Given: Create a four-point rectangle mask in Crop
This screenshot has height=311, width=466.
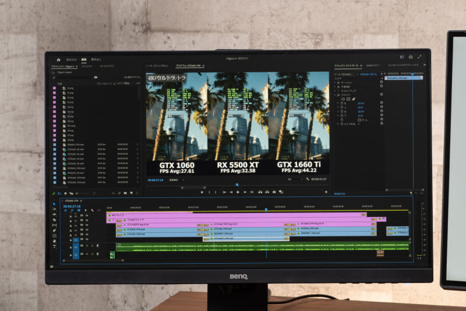Looking at the screenshot, I should [x=348, y=99].
